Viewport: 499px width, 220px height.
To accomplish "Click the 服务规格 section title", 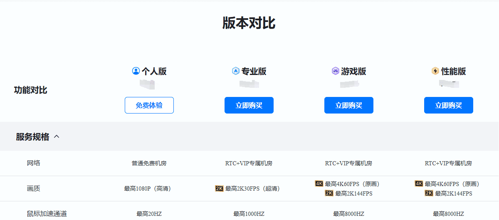I will click(33, 137).
